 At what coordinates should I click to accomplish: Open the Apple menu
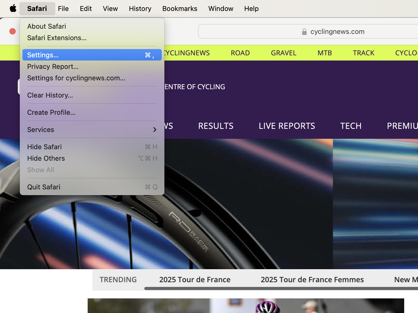(13, 8)
